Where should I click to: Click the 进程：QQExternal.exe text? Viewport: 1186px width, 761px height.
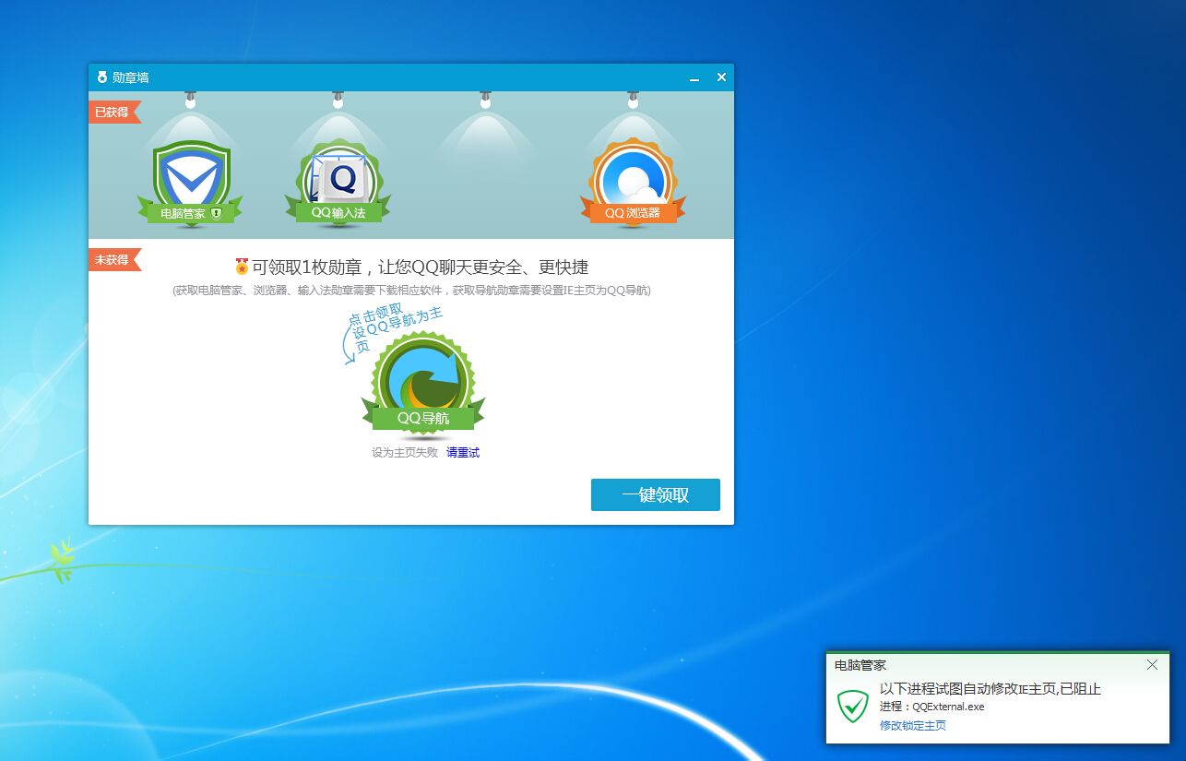931,707
